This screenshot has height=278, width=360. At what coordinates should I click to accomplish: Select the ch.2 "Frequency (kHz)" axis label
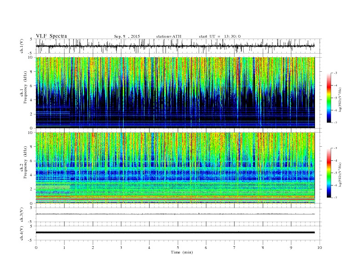click(25, 162)
